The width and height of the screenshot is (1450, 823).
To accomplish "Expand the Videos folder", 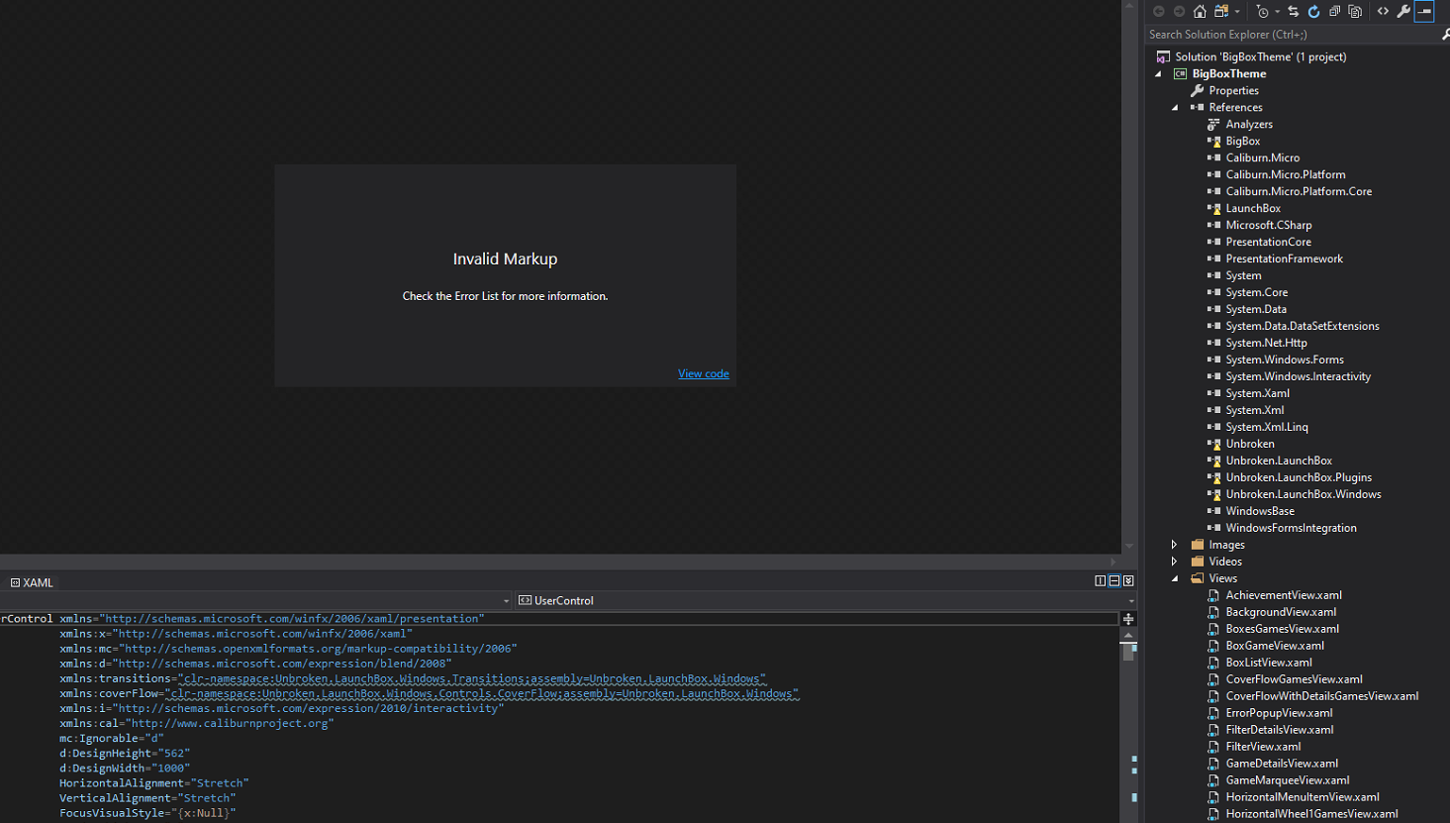I will (1175, 562).
